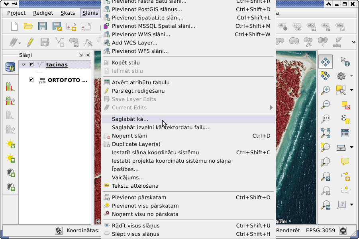
Task: Show hidden toolbar items via » overflow
Action: click(354, 42)
